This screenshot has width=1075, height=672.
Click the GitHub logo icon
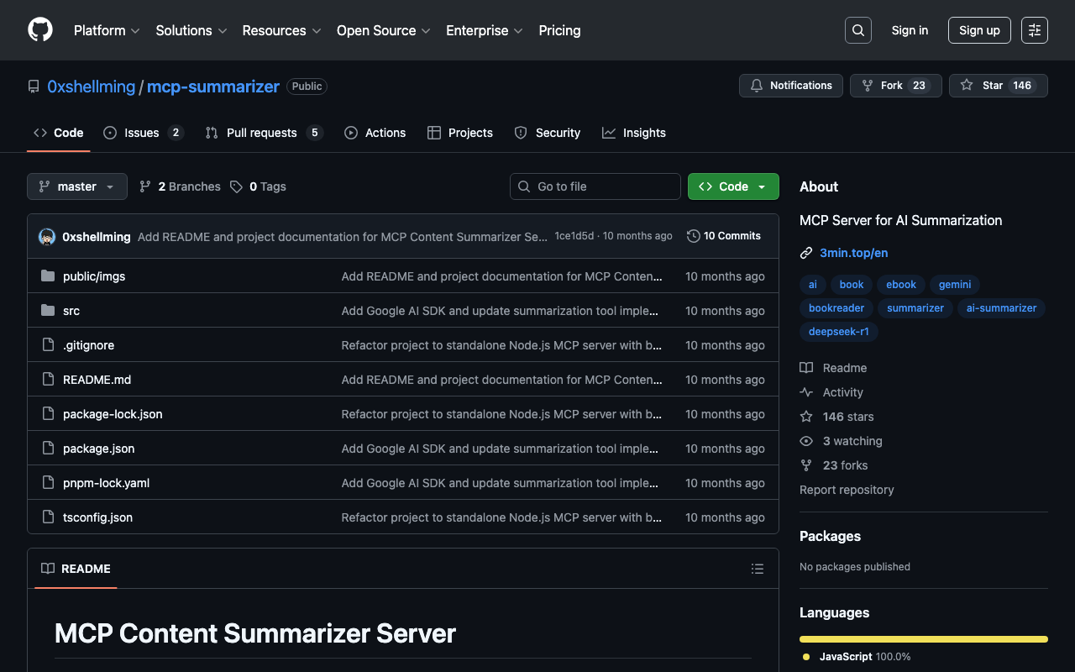coord(40,30)
